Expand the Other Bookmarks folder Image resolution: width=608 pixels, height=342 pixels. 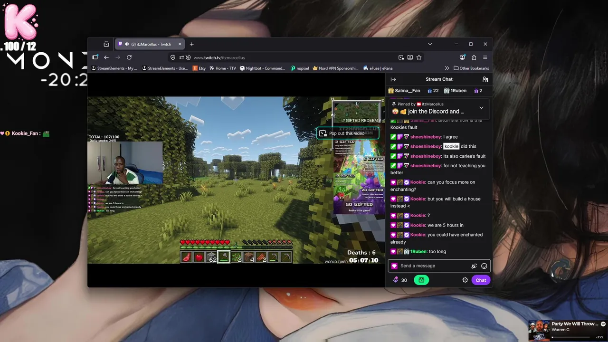click(x=471, y=68)
